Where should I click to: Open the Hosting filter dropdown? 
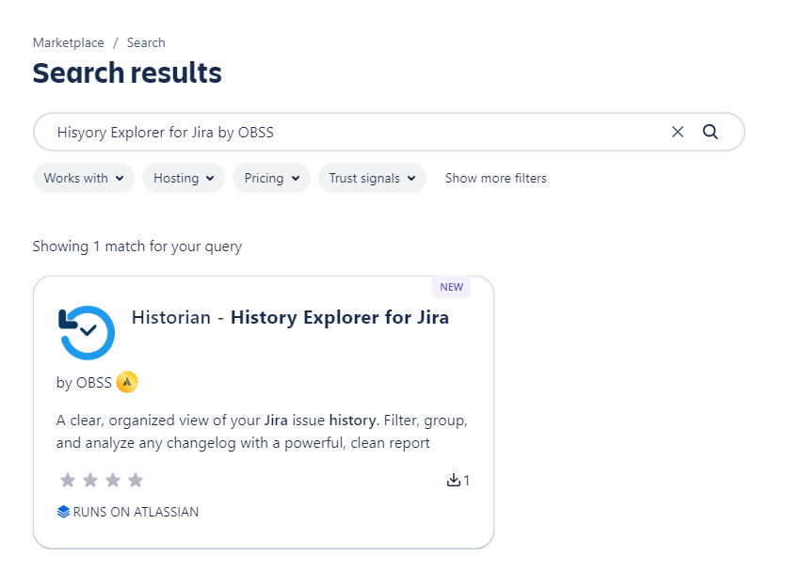coord(183,178)
